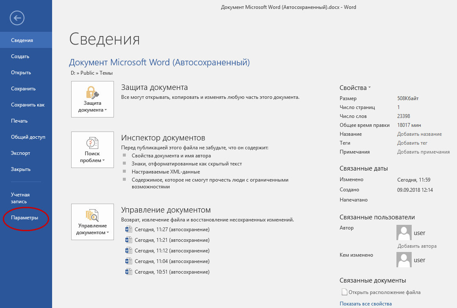Open the autosaved version from 10:51
Viewport: 457px width, 308px height.
pyautogui.click(x=172, y=272)
